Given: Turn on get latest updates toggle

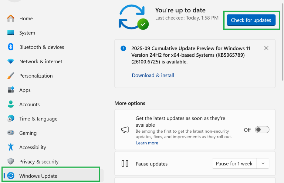Looking at the screenshot, I should click(262, 130).
